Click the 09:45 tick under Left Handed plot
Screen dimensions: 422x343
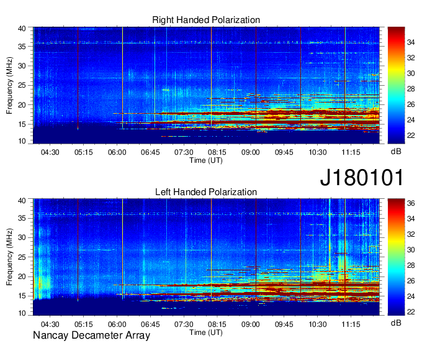click(x=284, y=324)
